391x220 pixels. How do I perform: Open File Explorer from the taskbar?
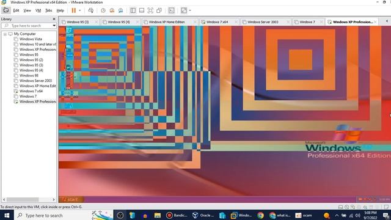[x=158, y=215]
